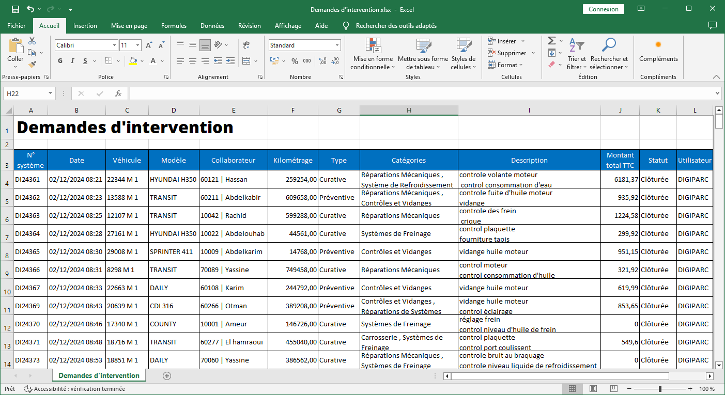Toggle bold formatting G button
This screenshot has height=395, width=725.
coord(60,61)
